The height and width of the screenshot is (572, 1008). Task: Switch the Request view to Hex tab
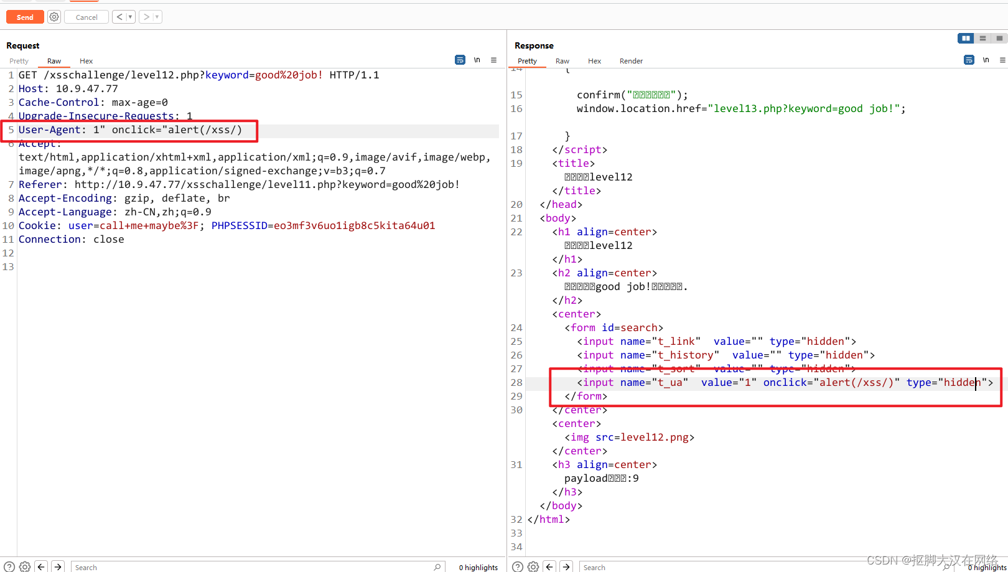[86, 61]
